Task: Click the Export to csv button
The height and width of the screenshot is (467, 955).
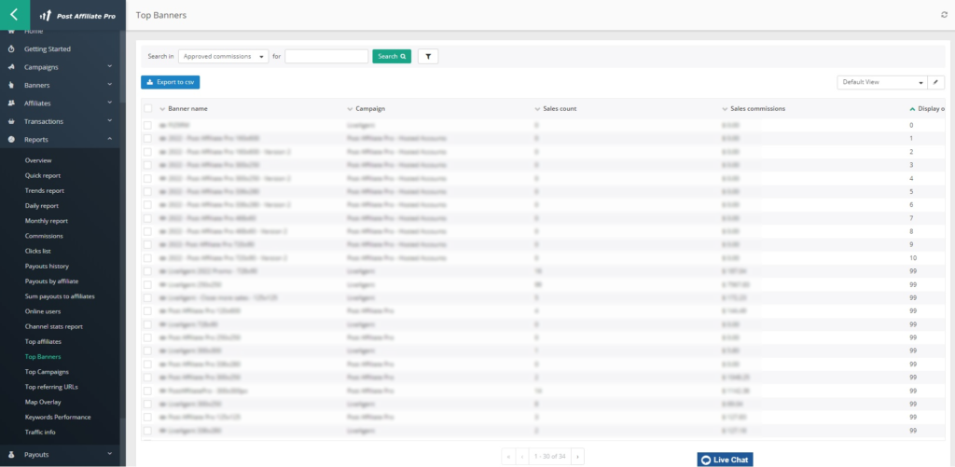Action: (x=170, y=82)
